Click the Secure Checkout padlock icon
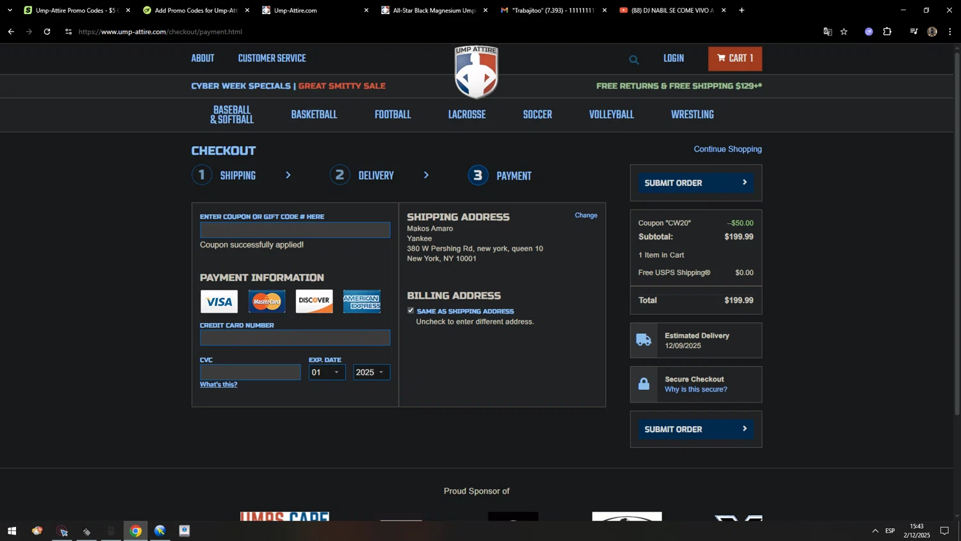Viewport: 961px width, 541px height. 644,384
